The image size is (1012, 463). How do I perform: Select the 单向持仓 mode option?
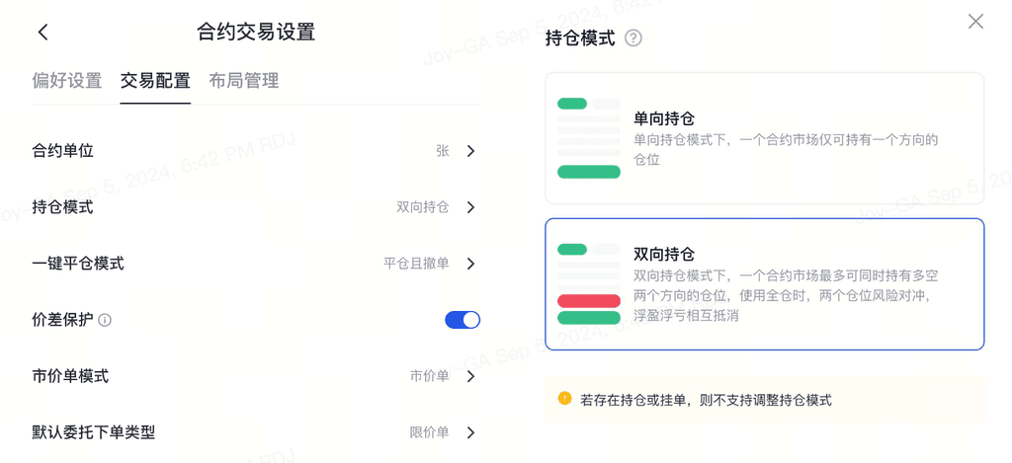click(764, 138)
